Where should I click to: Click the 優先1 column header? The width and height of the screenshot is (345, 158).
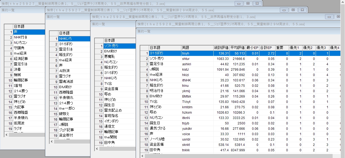point(295,48)
